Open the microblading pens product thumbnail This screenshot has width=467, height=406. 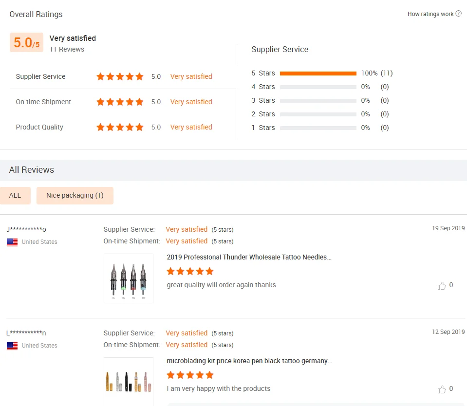tap(129, 382)
